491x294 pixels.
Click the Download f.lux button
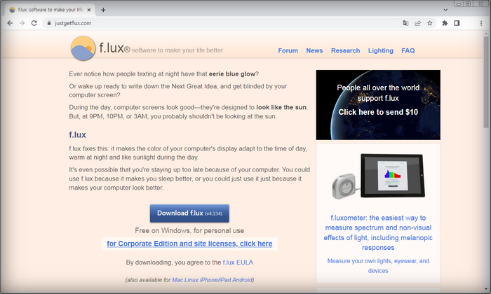tap(189, 213)
